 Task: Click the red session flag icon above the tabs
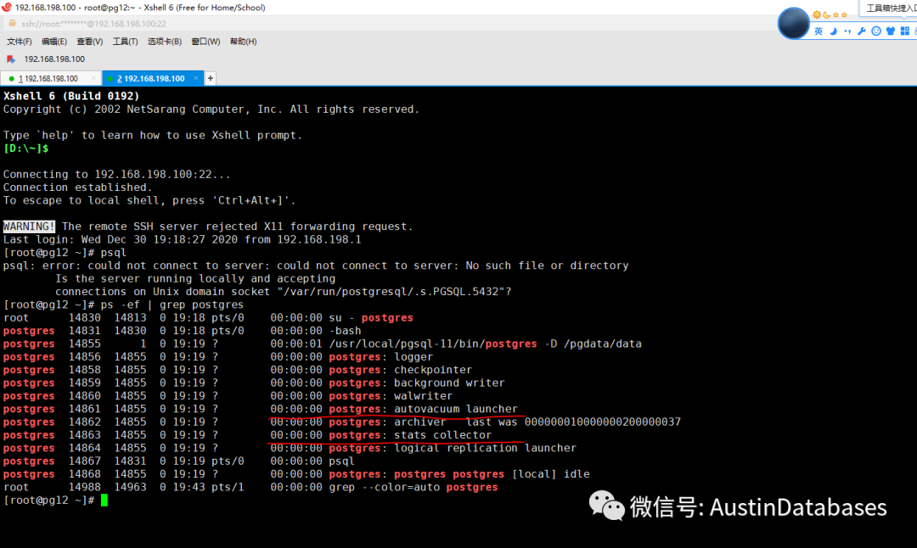pos(11,58)
